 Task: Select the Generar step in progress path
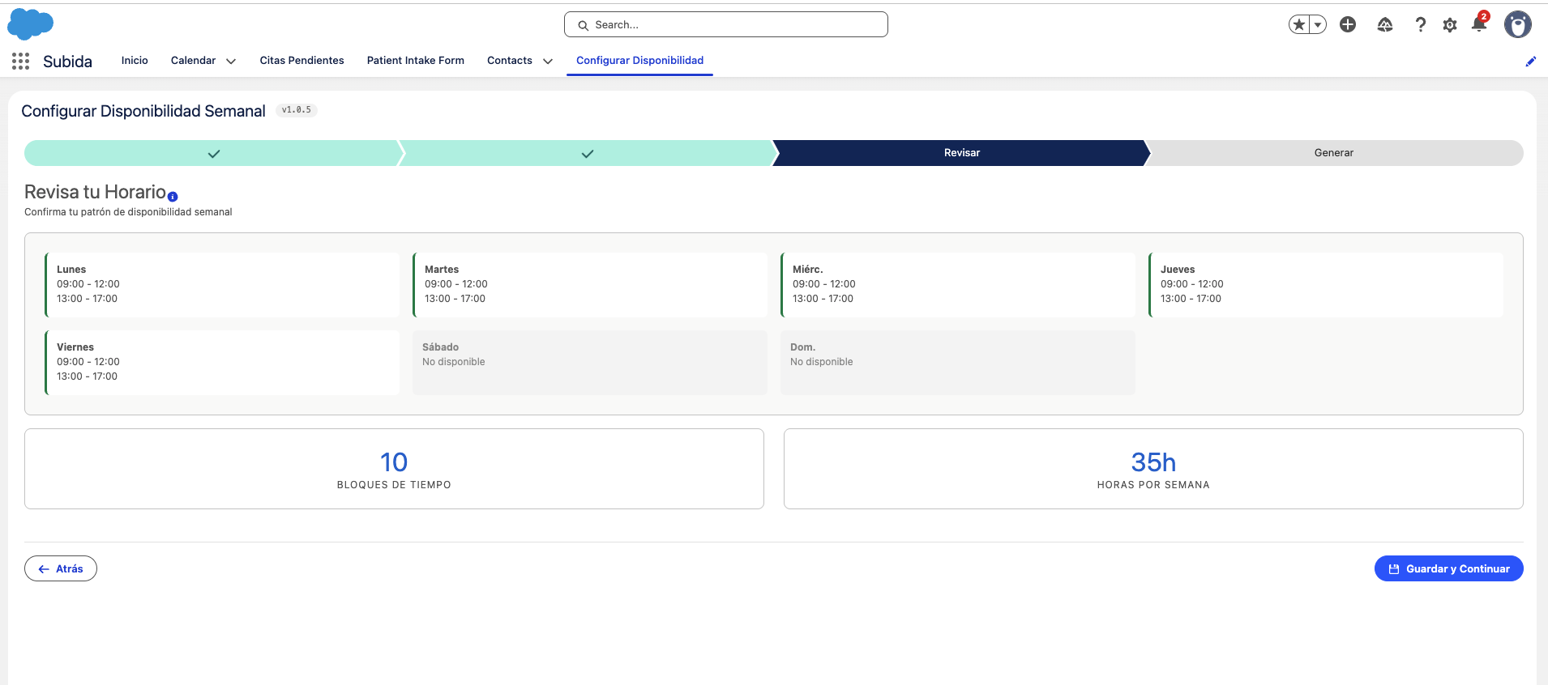(1334, 153)
